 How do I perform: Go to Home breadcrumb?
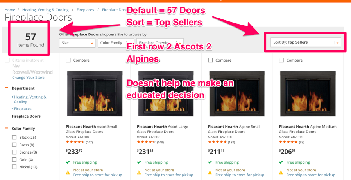pos(10,10)
